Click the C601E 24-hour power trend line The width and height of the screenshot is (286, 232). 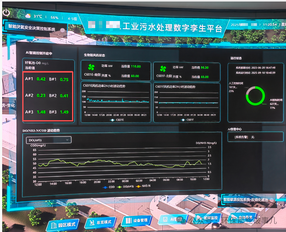(118, 101)
